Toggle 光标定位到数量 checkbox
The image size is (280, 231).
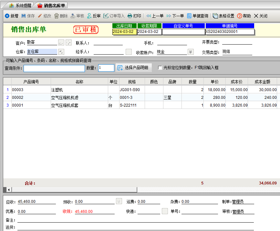160,68
